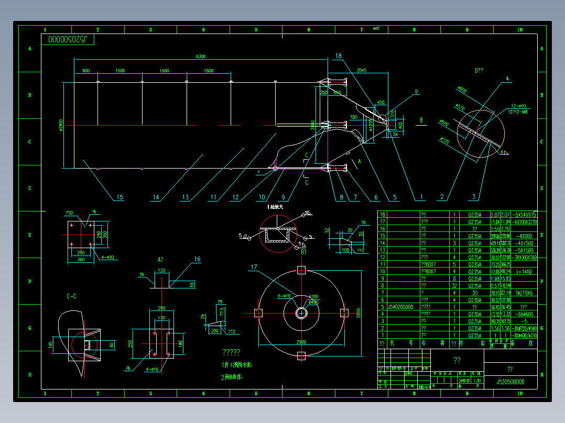This screenshot has height=423, width=565.
Task: Click the -5X54X975 remark in row 18
Action: tap(524, 215)
